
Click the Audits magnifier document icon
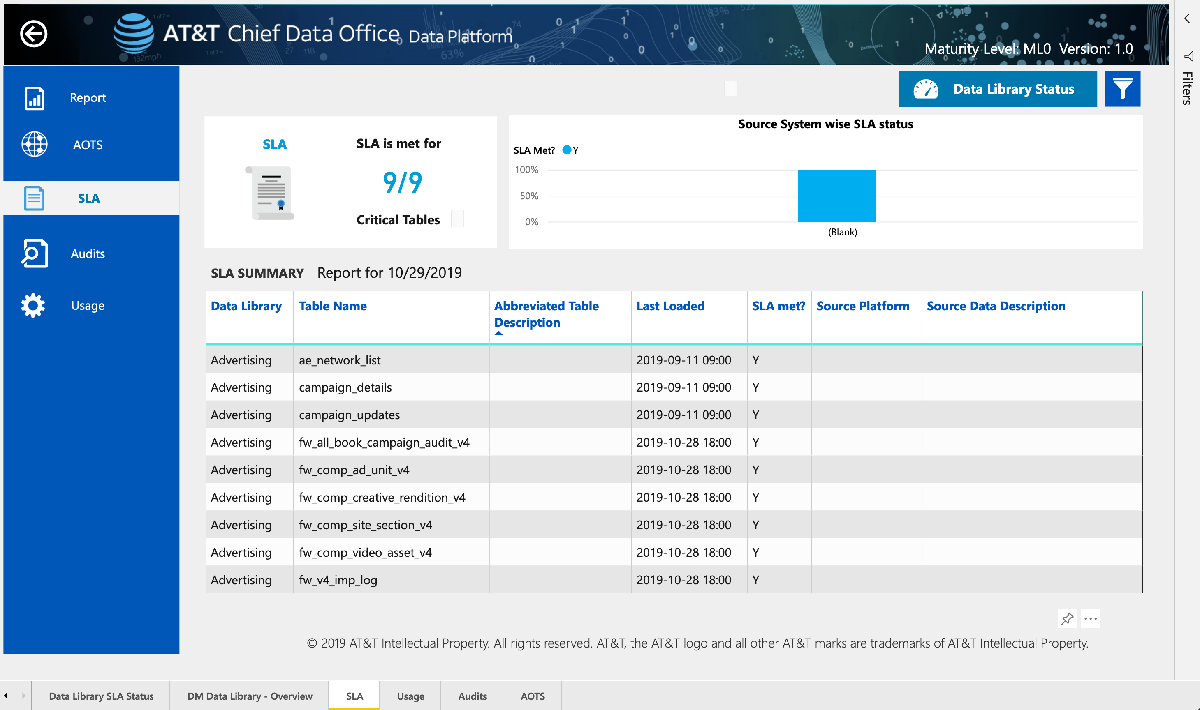(x=35, y=253)
